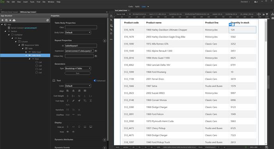Open the Generators Type Bootstrap 4 Table dropdown
This screenshot has height=149, width=274.
coord(78,68)
